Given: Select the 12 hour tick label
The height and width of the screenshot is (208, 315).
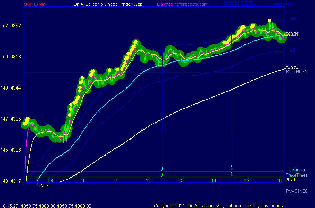Looking at the screenshot, I should (x=148, y=180).
